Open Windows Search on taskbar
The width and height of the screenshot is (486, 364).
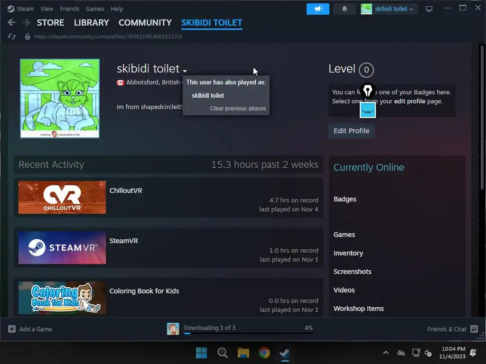(223, 353)
